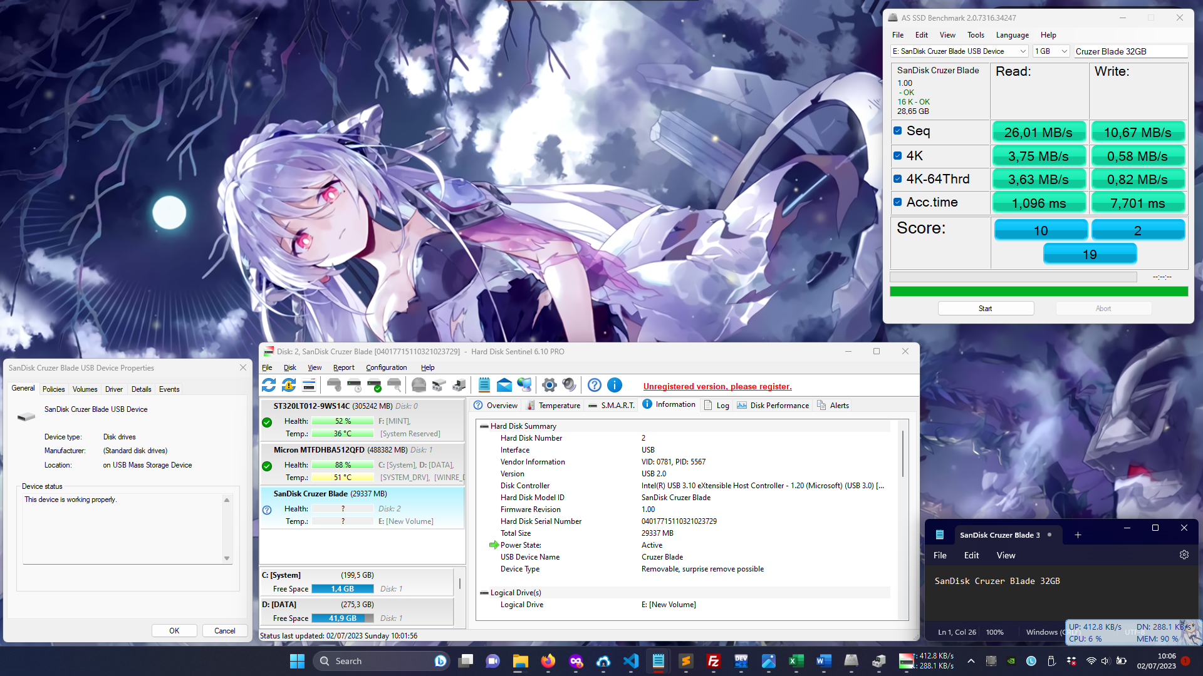Click the green benchmark progress bar
This screenshot has height=676, width=1203.
(x=1039, y=291)
